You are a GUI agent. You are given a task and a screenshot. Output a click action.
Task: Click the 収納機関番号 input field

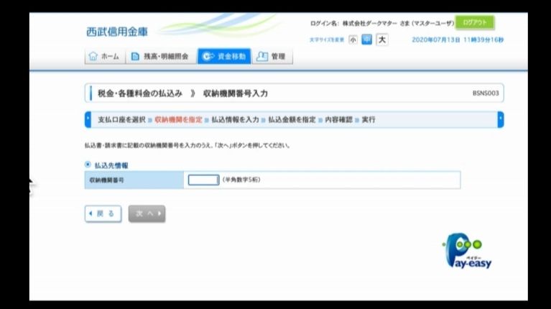coord(203,180)
